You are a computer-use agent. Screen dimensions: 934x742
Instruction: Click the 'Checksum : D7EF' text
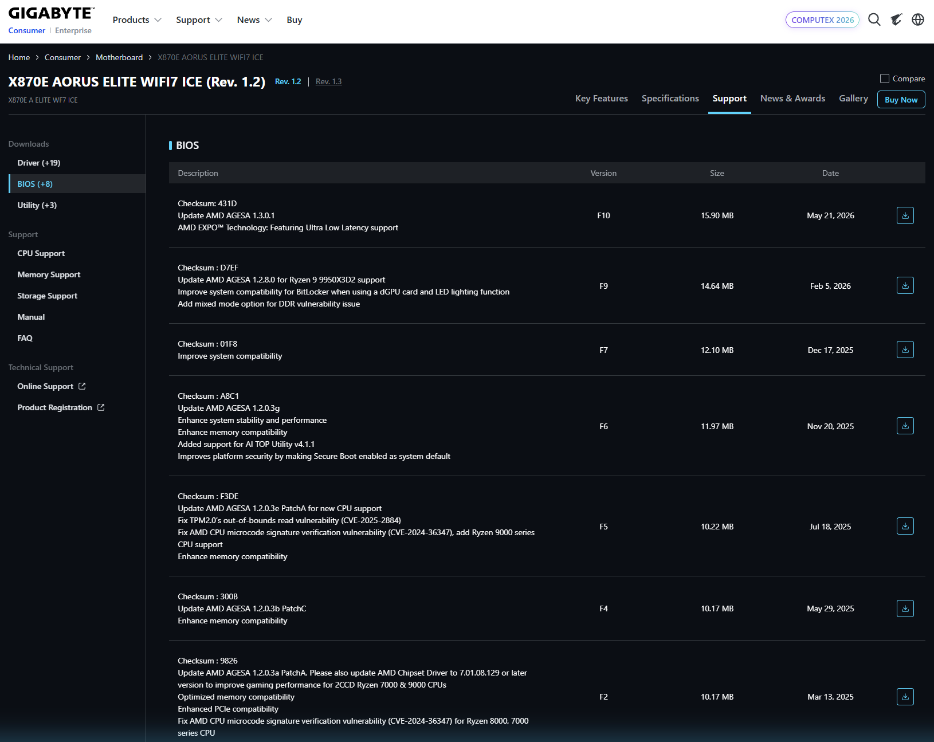208,268
